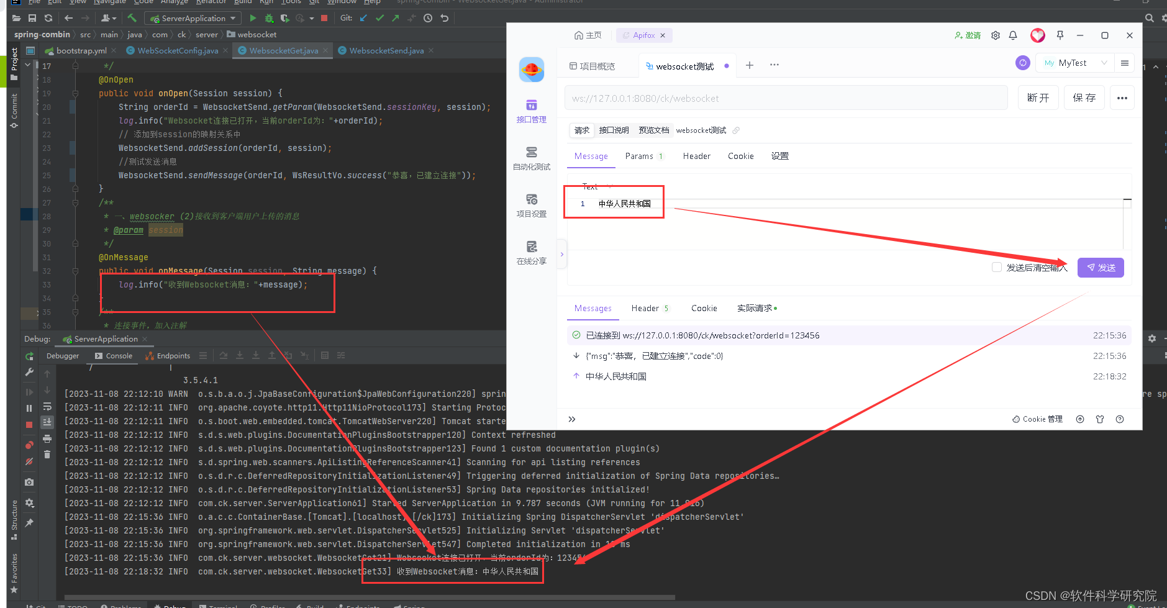Open the Refactor menu
This screenshot has height=608, width=1167.
coord(211,2)
